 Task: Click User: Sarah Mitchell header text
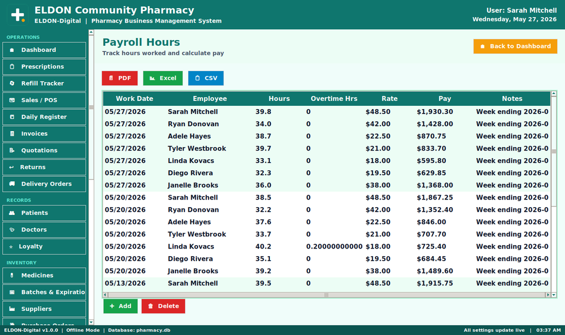tap(521, 10)
